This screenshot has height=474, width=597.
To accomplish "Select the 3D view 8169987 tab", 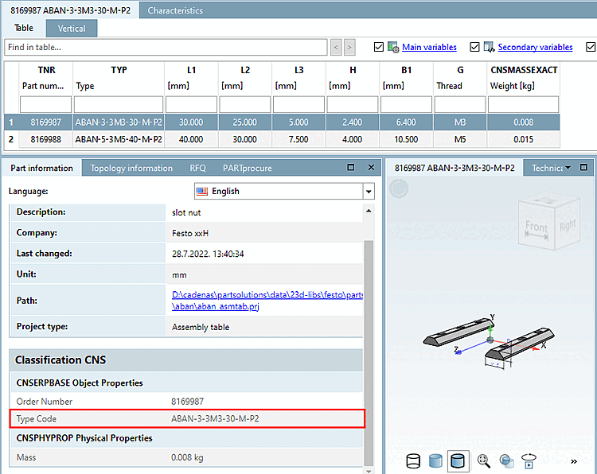I will click(x=455, y=168).
